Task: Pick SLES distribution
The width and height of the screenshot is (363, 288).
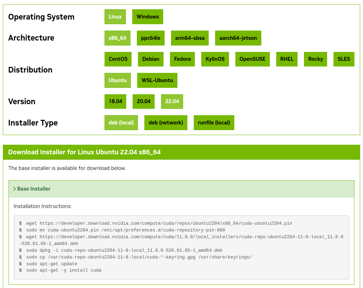Action: [344, 59]
